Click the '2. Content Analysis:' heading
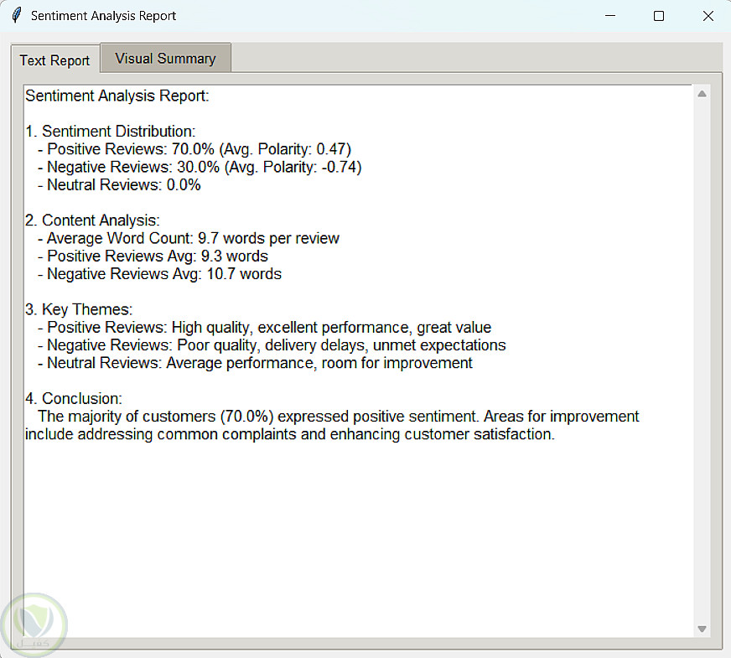 (x=92, y=220)
